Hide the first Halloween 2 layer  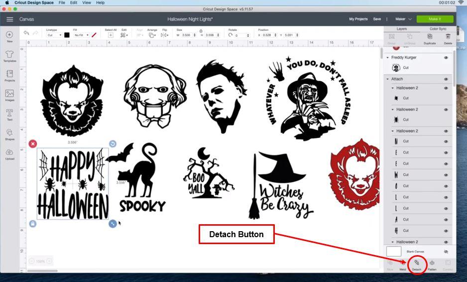coord(446,88)
